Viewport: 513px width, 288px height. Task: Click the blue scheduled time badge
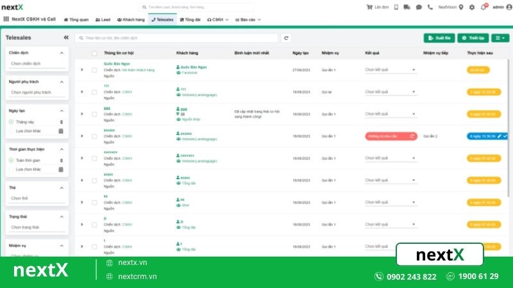pyautogui.click(x=487, y=136)
